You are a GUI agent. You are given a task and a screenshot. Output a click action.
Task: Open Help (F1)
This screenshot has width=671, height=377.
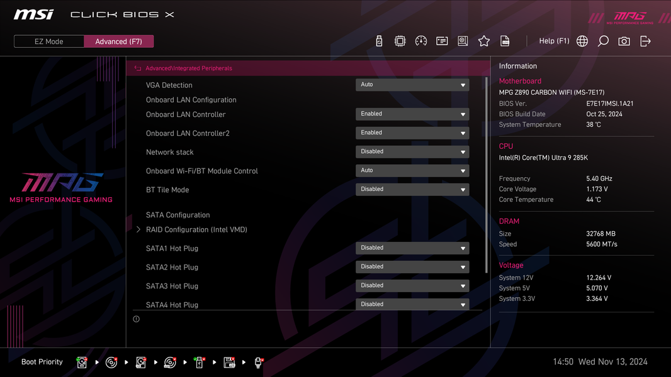tap(554, 41)
